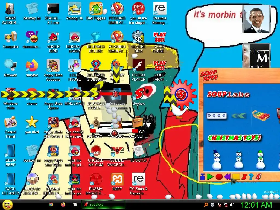
Task: Pick the rainbow xylophone toy
Action: click(261, 115)
